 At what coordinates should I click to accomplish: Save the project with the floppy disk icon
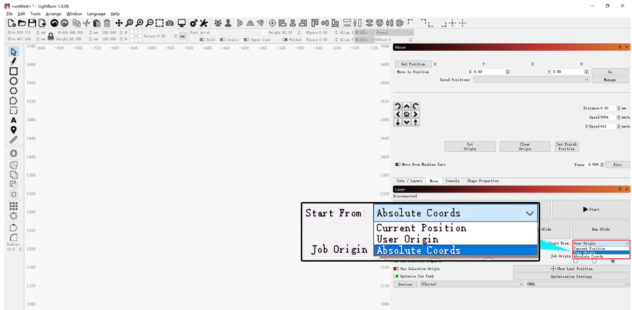coord(32,23)
